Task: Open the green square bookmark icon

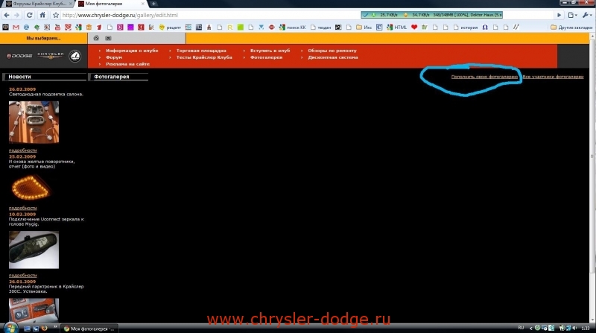Action: (240, 28)
